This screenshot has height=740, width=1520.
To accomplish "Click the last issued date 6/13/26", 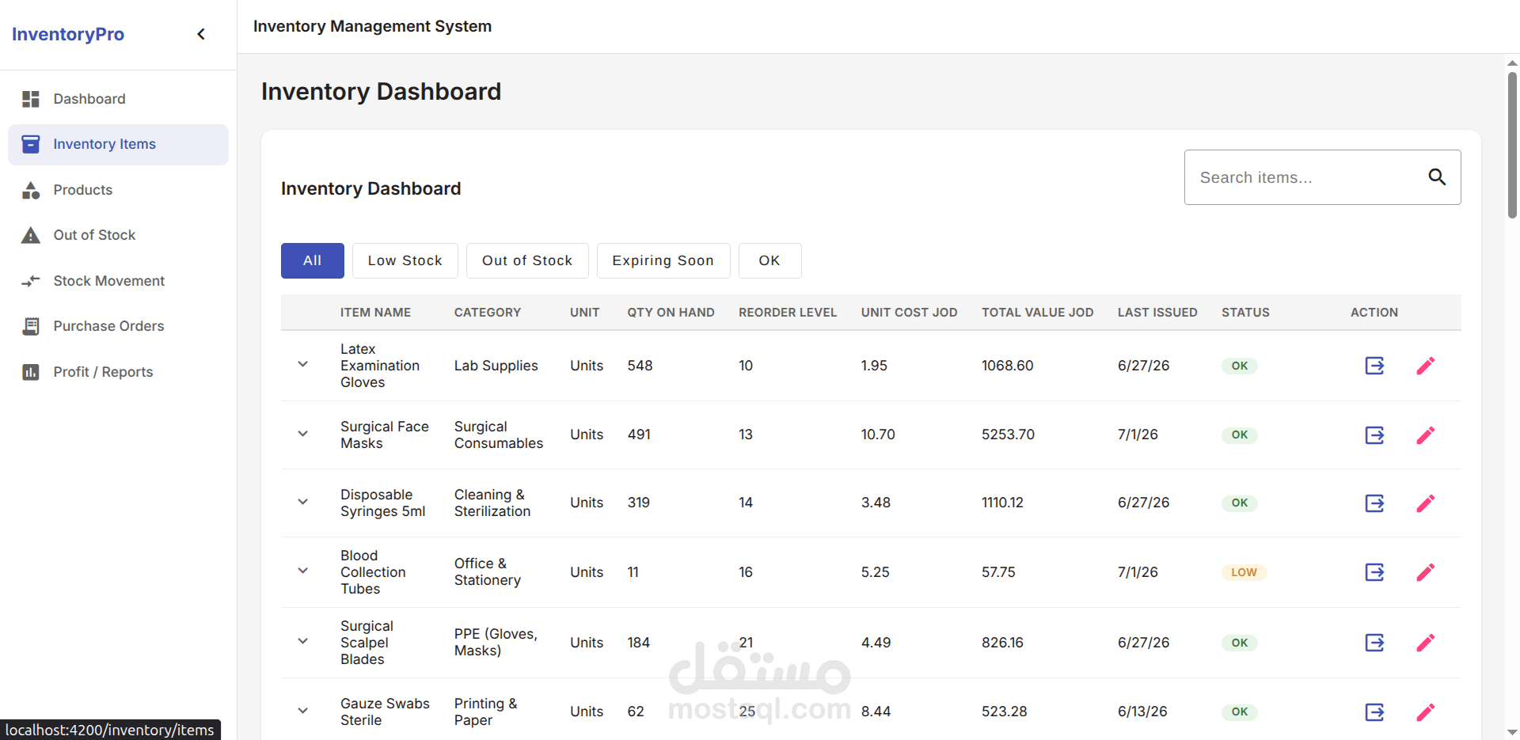I will coord(1142,712).
